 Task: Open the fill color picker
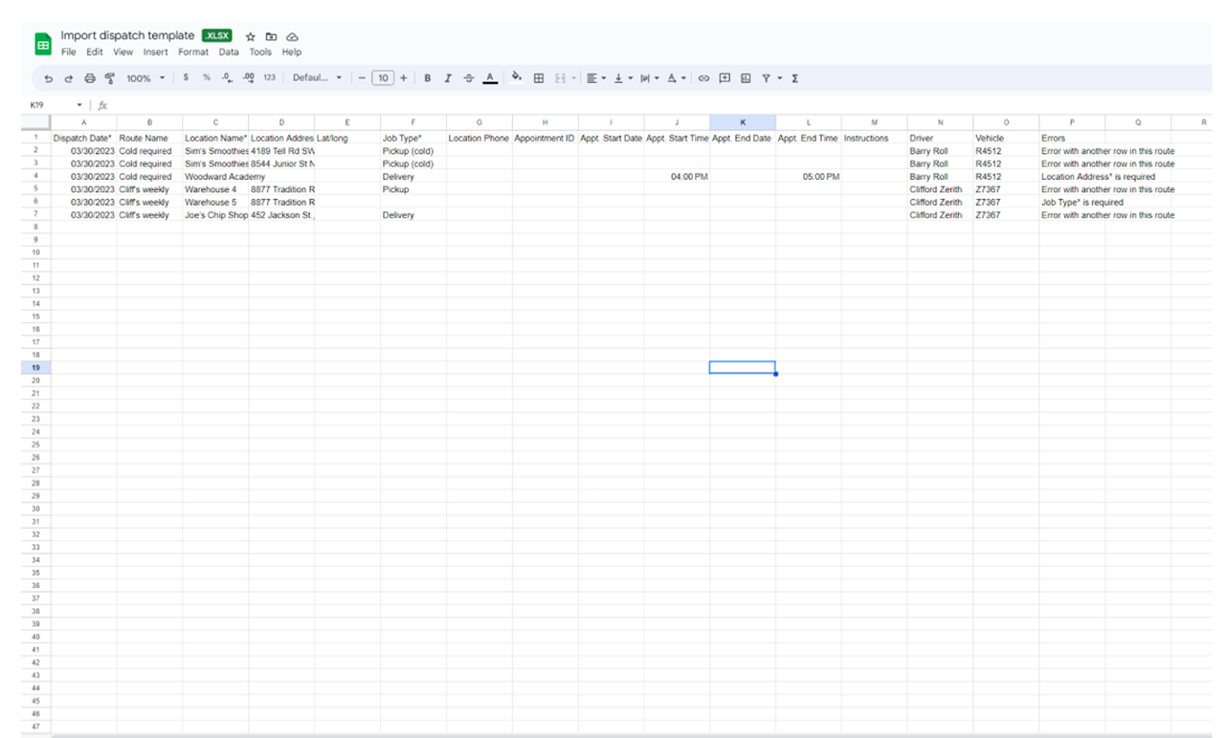pos(517,78)
